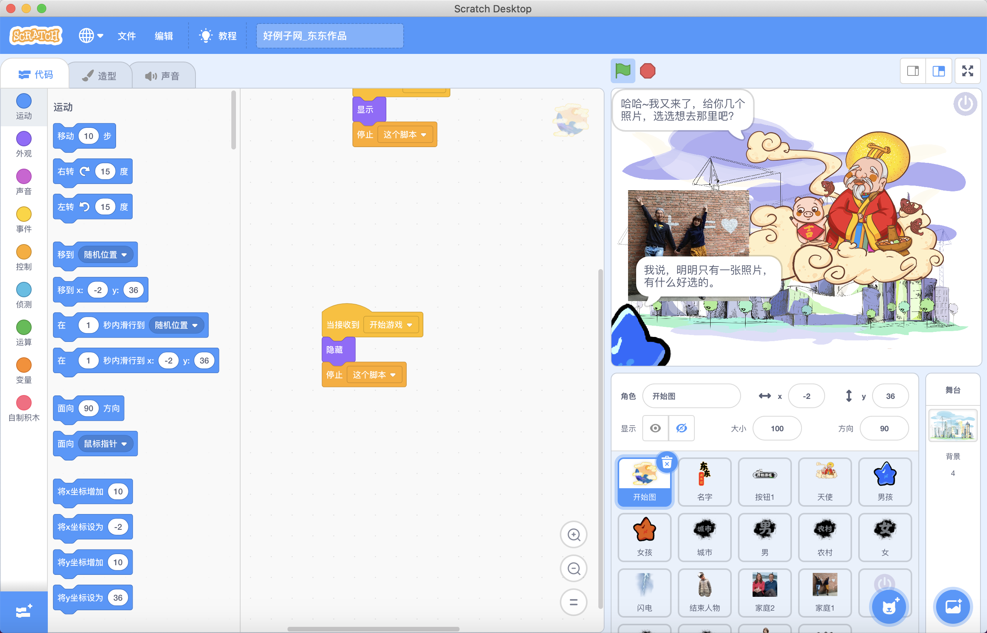Select the 城市 sprite
This screenshot has height=633, width=987.
705,538
